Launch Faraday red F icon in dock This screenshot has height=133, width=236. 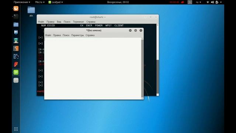16,64
